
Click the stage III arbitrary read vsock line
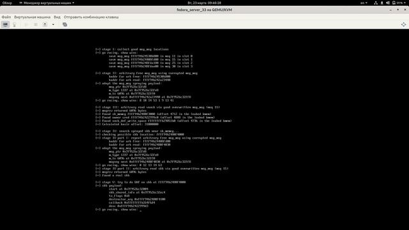coord(158,107)
